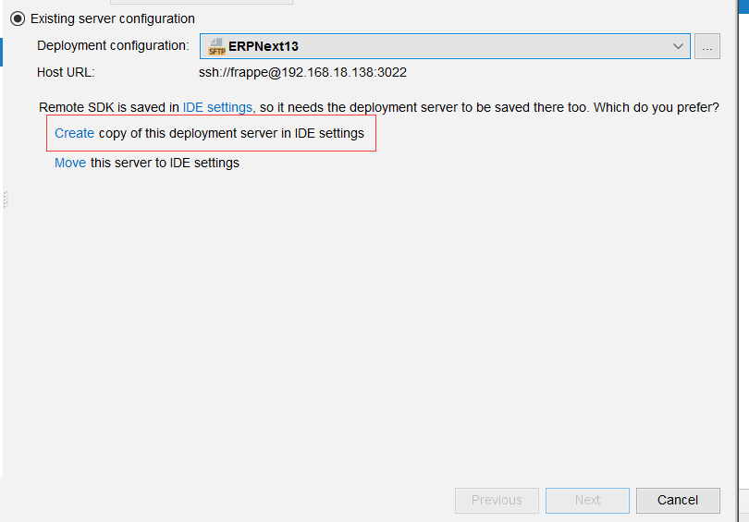749x522 pixels.
Task: Select the Existing server configuration radio button
Action: pyautogui.click(x=18, y=18)
